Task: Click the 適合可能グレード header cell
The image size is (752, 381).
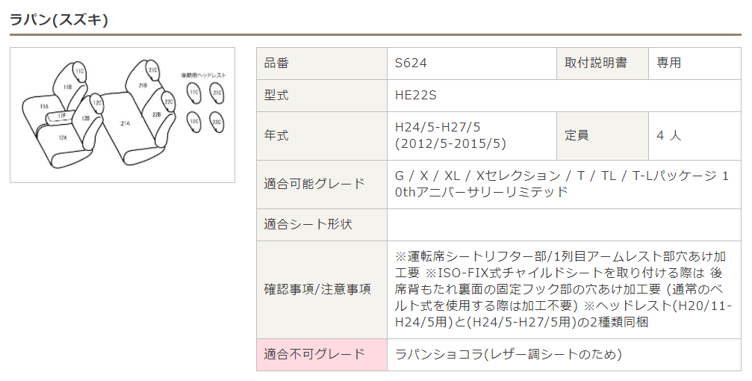Action: pyautogui.click(x=322, y=185)
